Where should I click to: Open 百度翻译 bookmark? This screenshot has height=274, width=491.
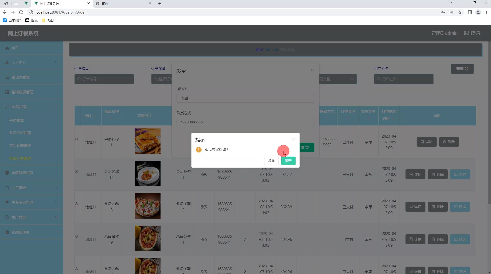click(x=12, y=20)
